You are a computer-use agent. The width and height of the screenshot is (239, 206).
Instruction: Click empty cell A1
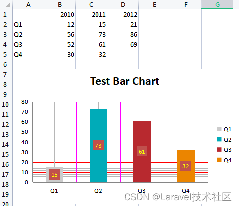coord(28,14)
